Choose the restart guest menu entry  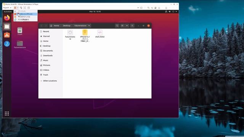(x=26, y=19)
